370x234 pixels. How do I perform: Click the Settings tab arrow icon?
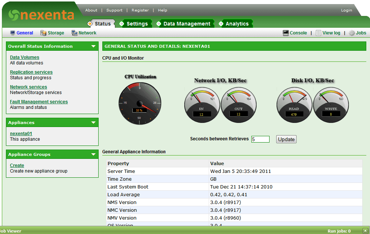(x=122, y=24)
